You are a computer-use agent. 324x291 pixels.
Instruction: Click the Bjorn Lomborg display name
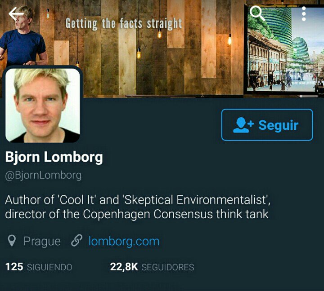(54, 157)
